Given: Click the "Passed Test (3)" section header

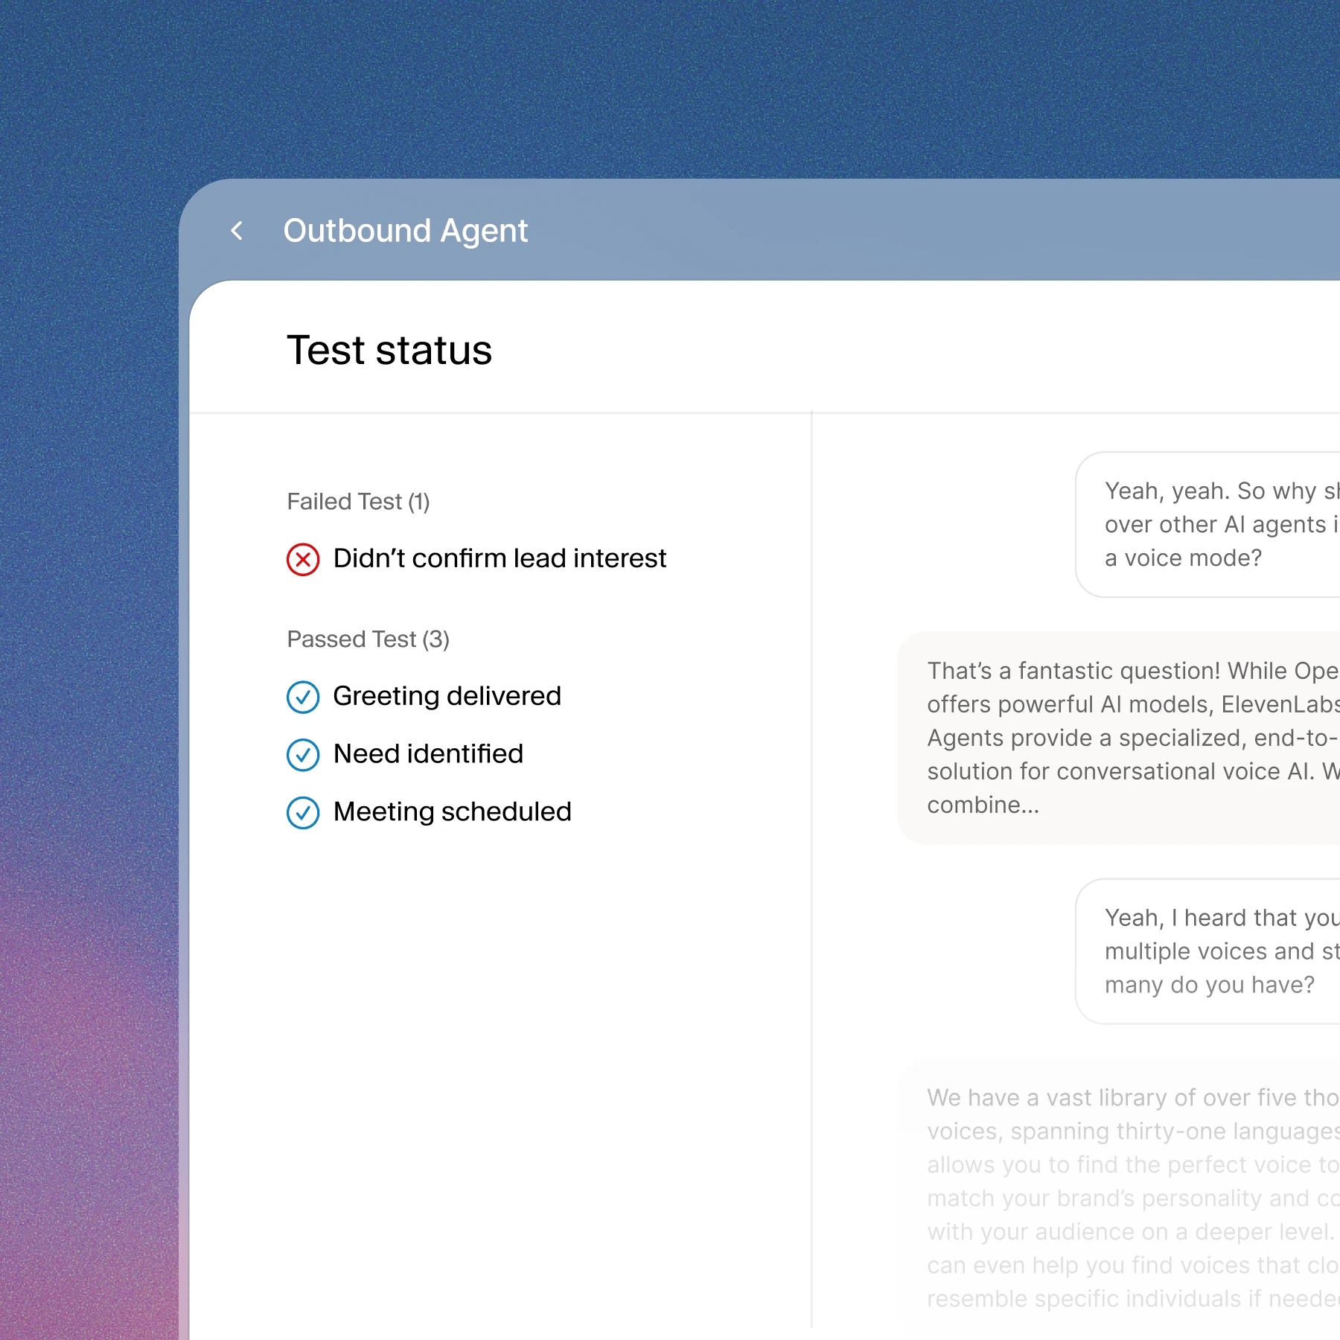Looking at the screenshot, I should tap(368, 639).
